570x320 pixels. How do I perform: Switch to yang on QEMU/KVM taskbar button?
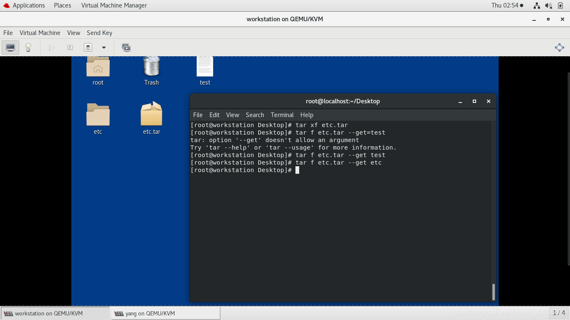165,313
